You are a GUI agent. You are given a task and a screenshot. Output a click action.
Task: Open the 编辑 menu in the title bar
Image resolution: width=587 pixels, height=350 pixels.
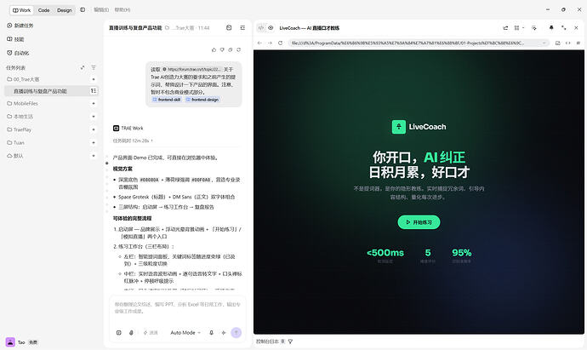101,9
